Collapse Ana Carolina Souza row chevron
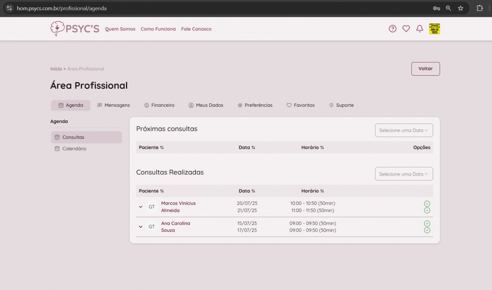 tap(141, 227)
